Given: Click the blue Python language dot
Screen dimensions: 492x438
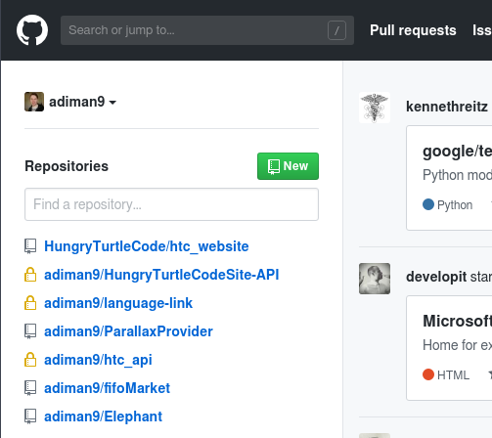Looking at the screenshot, I should coord(428,204).
